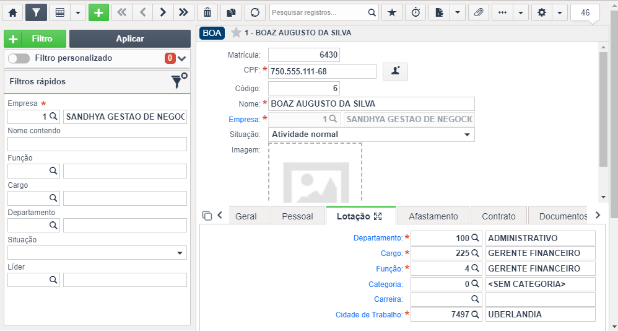618x331 pixels.
Task: Click the Nome field BOAZ AUGUSTO DA SILVA
Action: coord(372,104)
